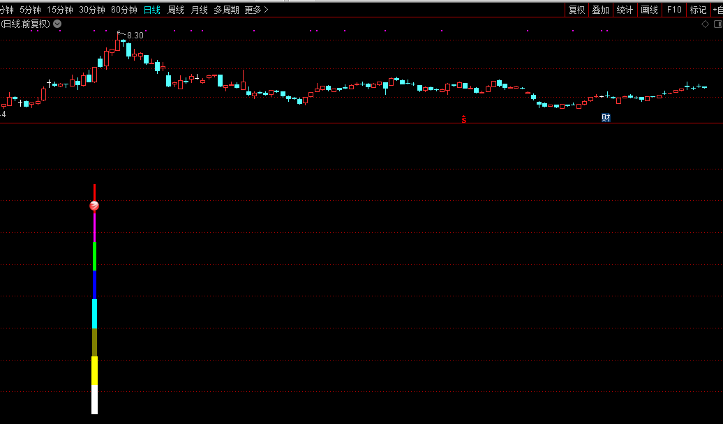The width and height of the screenshot is (723, 424).
Task: Click the red sphere signal marker
Action: point(94,206)
